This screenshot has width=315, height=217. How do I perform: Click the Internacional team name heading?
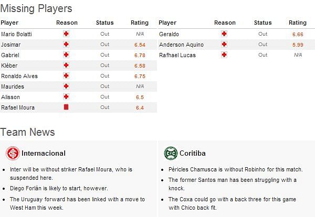coord(44,153)
